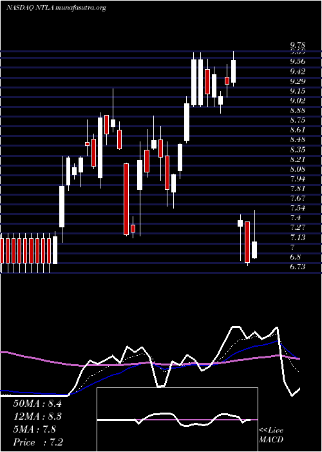
Task: Click the 8.08 price axis label
Action: click(x=298, y=169)
